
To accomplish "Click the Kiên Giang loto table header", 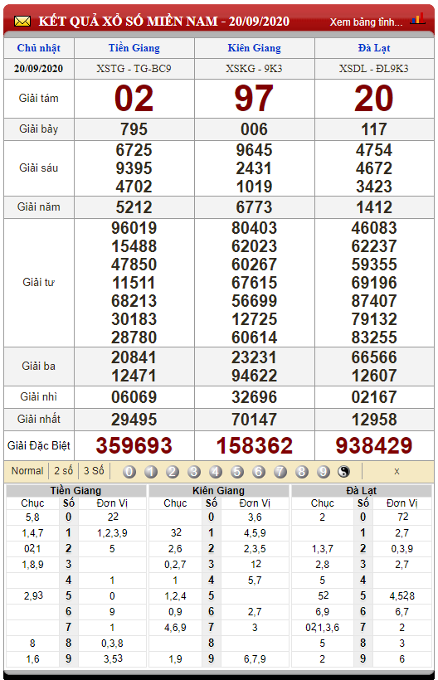I will click(x=218, y=490).
